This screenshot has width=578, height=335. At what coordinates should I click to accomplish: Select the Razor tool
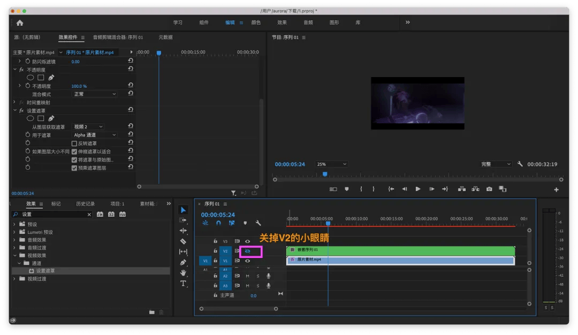pos(183,241)
